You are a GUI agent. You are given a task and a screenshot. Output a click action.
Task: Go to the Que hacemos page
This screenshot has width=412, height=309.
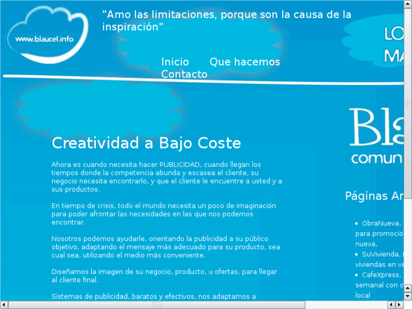245,62
